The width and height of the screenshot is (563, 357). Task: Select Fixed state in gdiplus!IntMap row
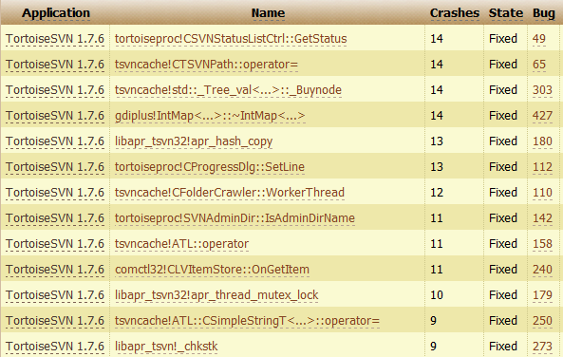pos(503,116)
